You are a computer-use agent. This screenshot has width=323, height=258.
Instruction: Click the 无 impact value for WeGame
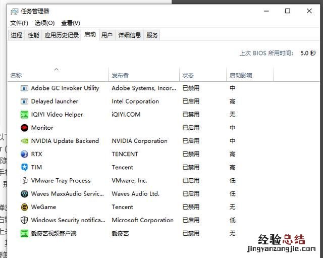(x=232, y=207)
